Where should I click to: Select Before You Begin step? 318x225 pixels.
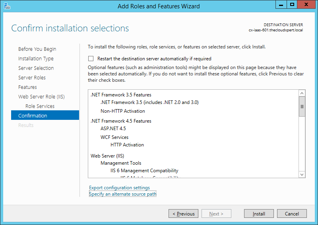pos(37,49)
